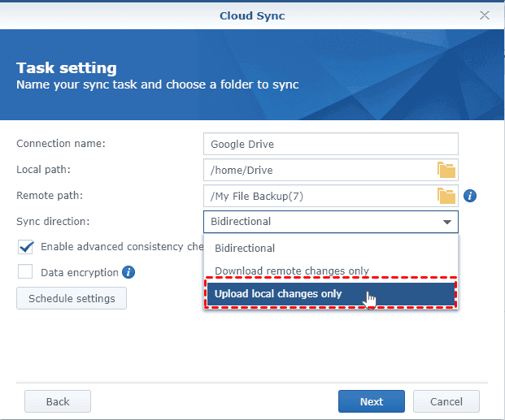The width and height of the screenshot is (505, 420).
Task: Click info icon beside Remote path
Action: pos(470,196)
